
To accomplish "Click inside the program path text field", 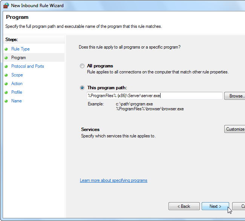I will 155,96.
